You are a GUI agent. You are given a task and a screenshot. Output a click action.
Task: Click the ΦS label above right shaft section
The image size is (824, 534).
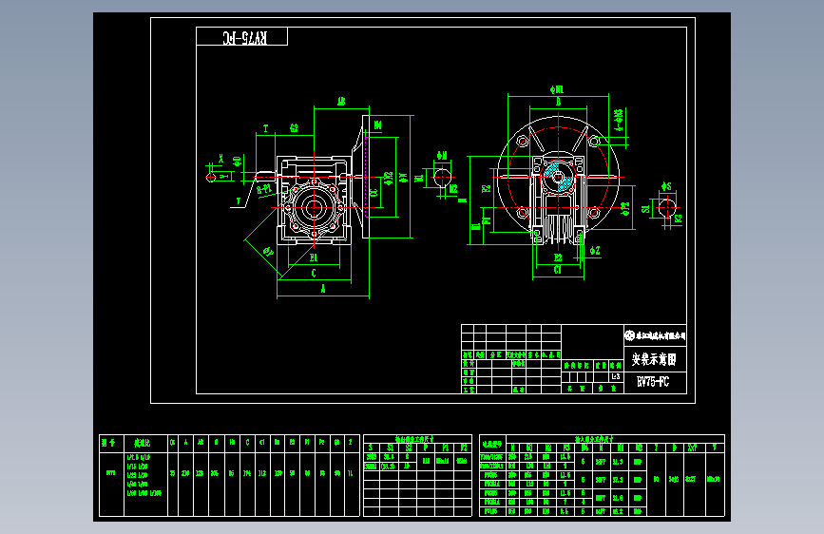pos(666,186)
